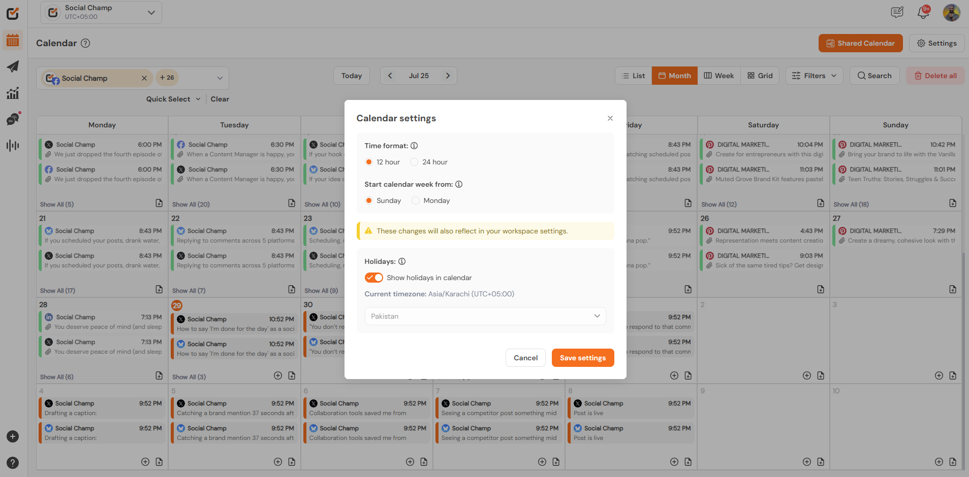Remove Social Champ account chip
This screenshot has width=969, height=477.
click(144, 78)
